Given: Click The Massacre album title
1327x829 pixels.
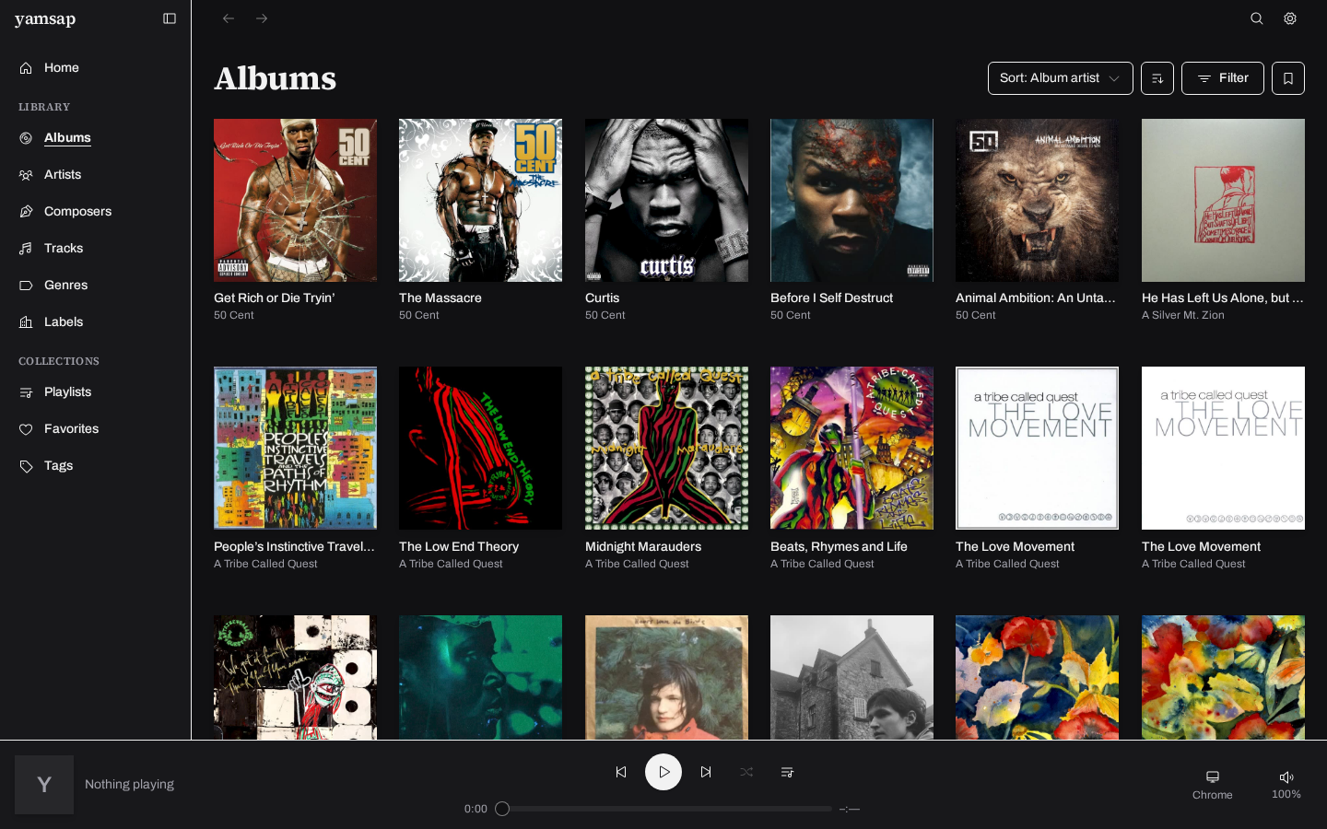Looking at the screenshot, I should coord(440,298).
